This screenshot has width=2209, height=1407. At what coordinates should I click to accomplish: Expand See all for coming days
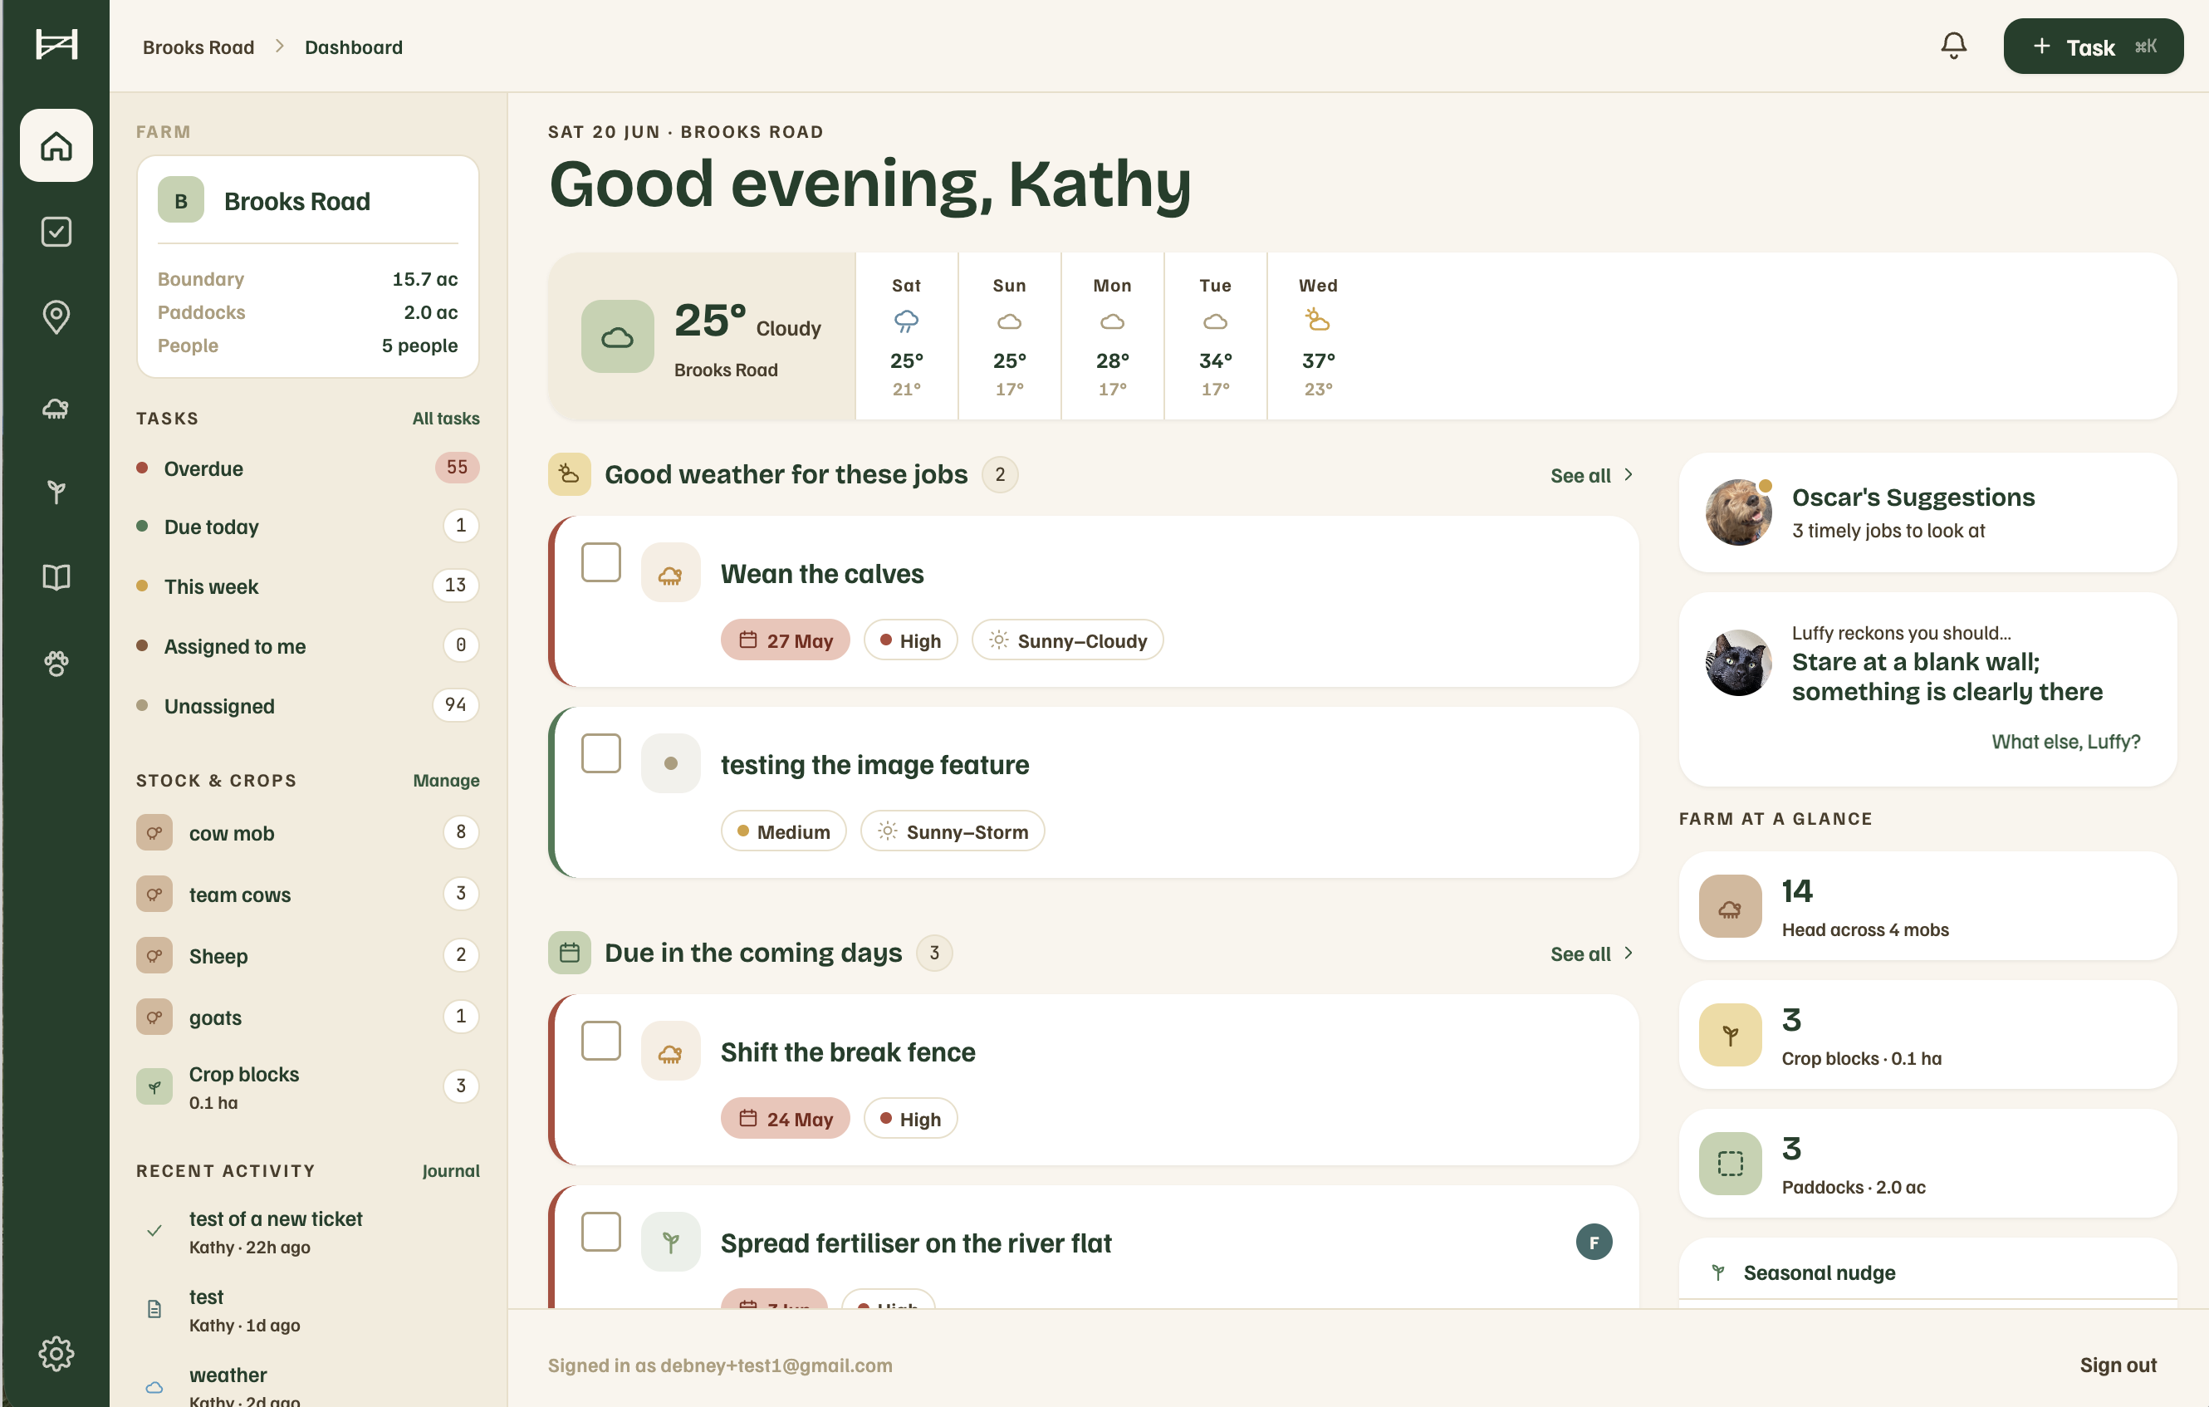tap(1592, 954)
